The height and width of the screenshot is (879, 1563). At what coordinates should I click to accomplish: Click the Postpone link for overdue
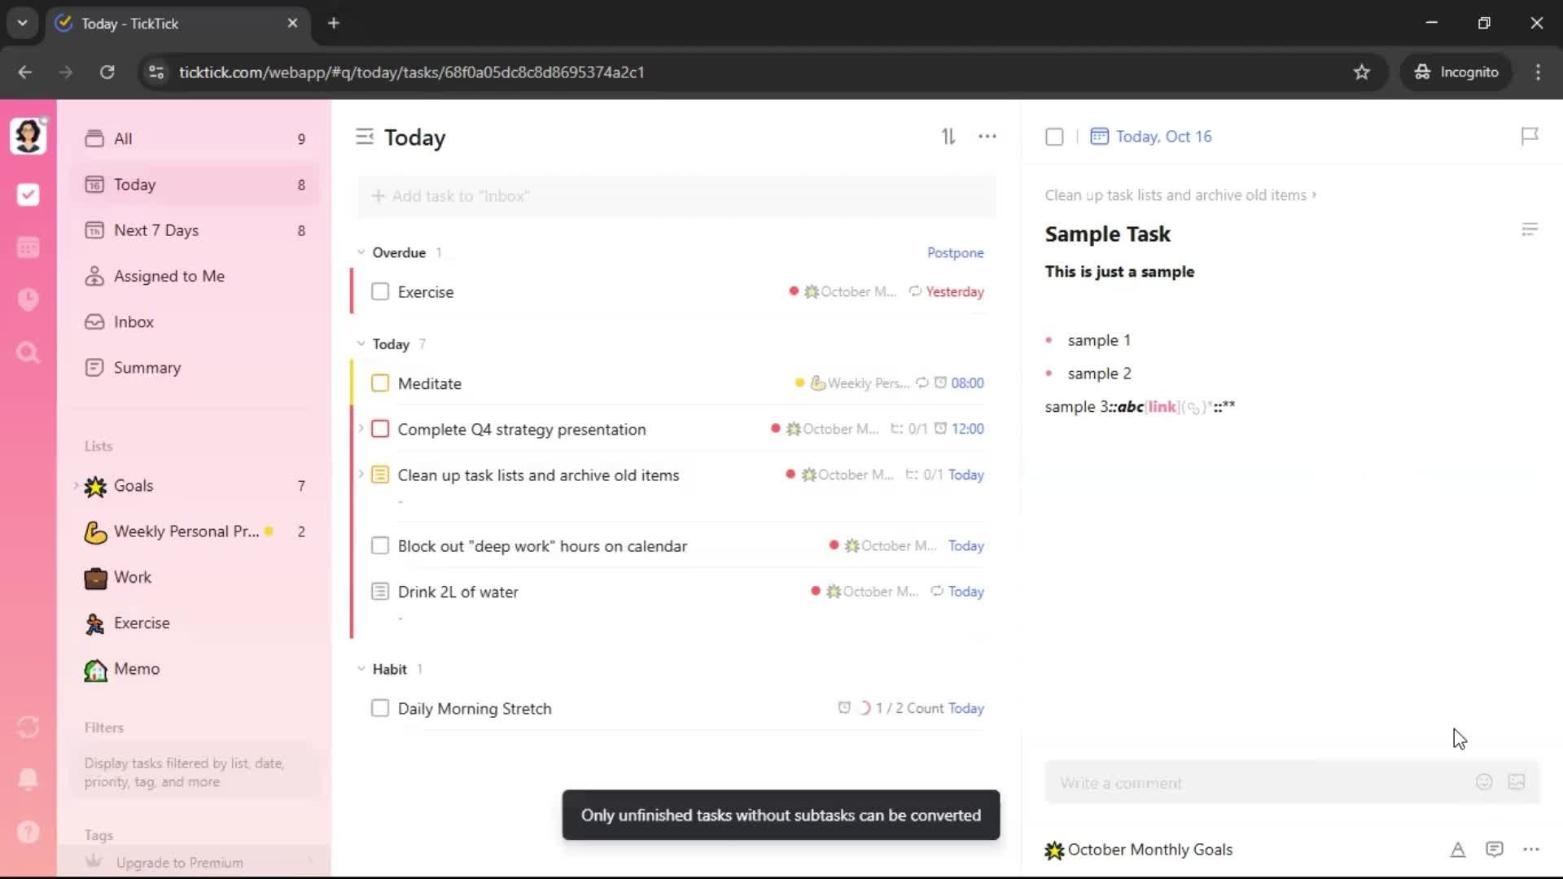(955, 252)
